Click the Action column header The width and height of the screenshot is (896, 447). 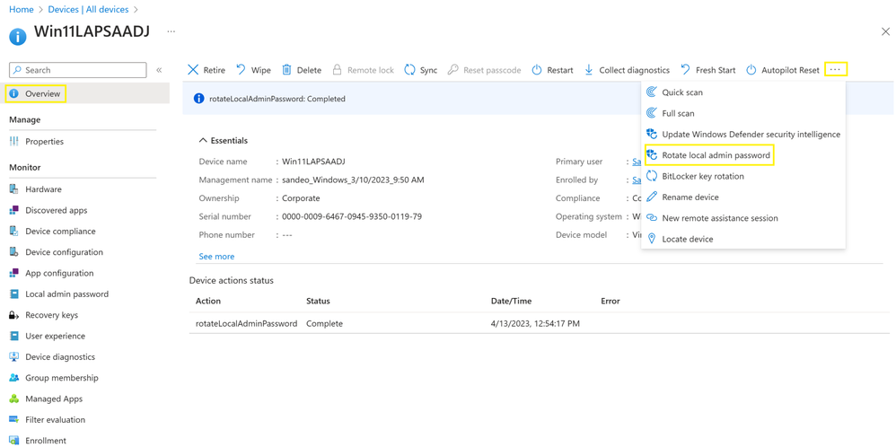coord(208,301)
